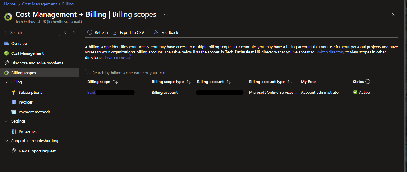This screenshot has height=172, width=407.
Task: Click the Cost Management dollar icon
Action: coord(6,53)
